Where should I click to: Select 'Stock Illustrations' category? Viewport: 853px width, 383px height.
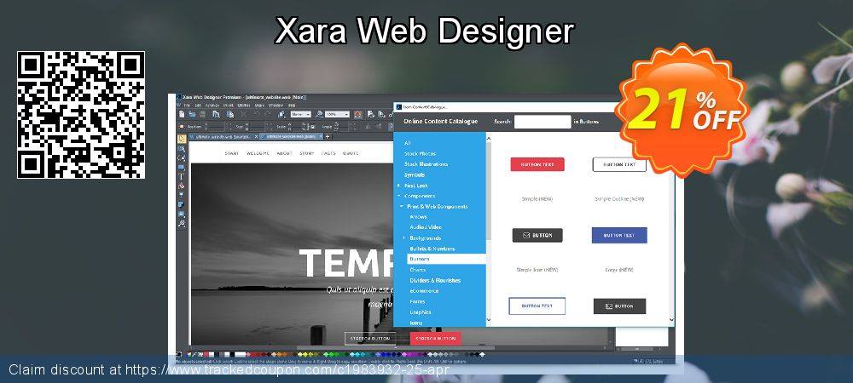(x=426, y=163)
